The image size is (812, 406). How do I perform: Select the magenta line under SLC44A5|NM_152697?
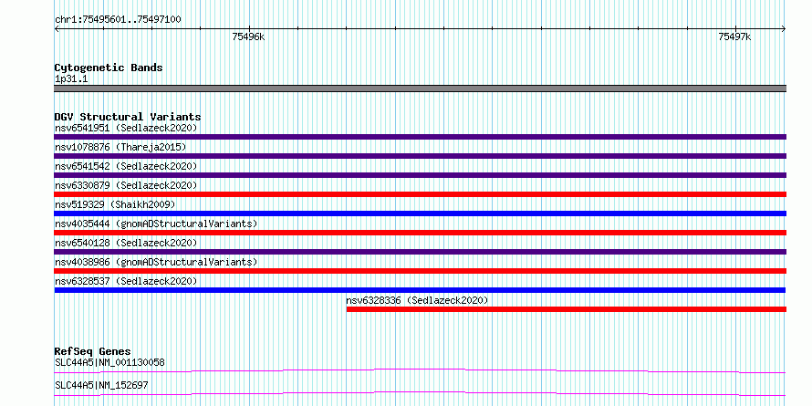(x=420, y=393)
